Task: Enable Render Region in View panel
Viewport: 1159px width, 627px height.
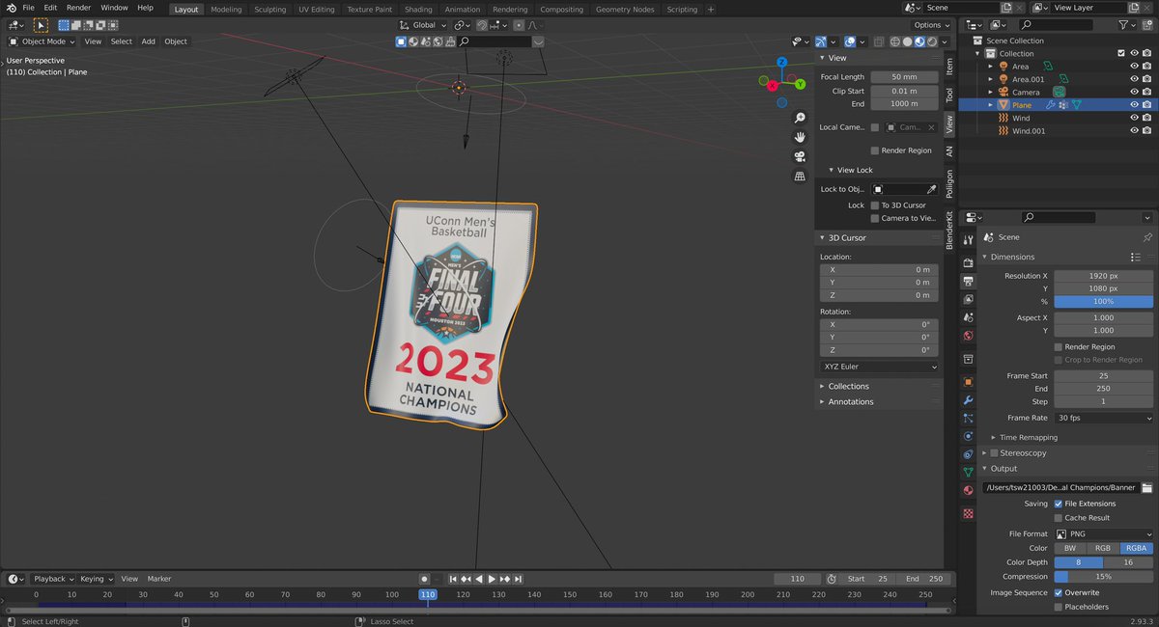Action: (875, 150)
